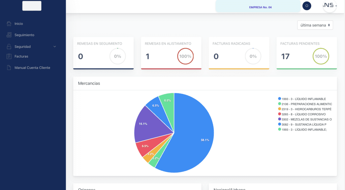
Task: Expand the Seguridad submenu chevron
Action: coord(55,46)
